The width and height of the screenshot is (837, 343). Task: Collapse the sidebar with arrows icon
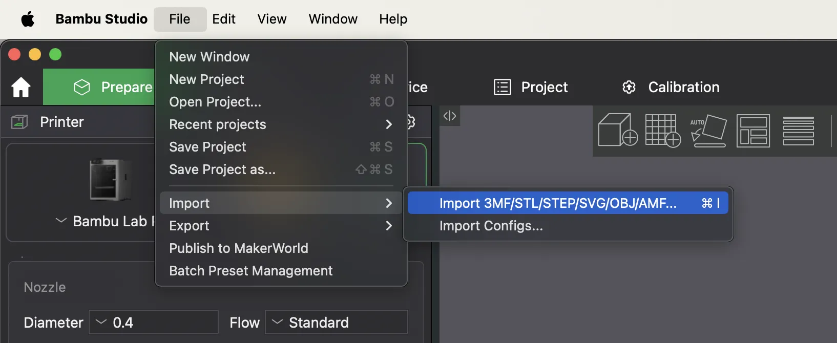coord(450,116)
